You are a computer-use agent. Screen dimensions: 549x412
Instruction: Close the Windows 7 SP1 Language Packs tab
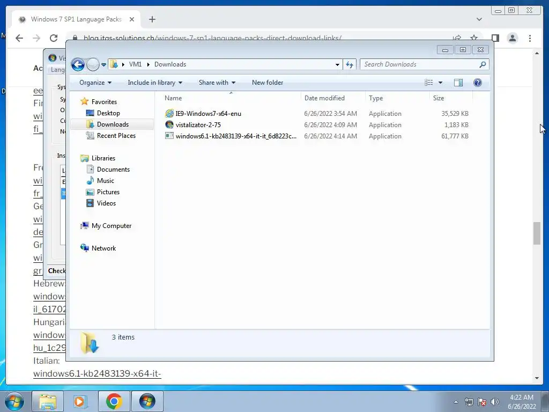(x=132, y=20)
